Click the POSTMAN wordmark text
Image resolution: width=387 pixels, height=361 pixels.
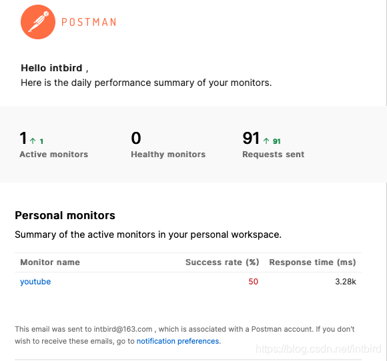coord(89,22)
